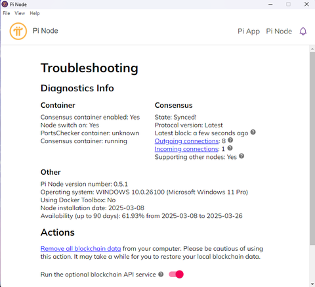Click 'Node installation date: 2025-03-08' text
The height and width of the screenshot is (287, 315).
93,208
